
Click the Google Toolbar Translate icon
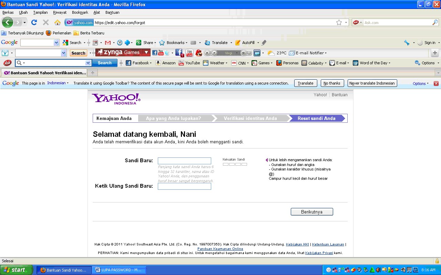click(x=207, y=43)
